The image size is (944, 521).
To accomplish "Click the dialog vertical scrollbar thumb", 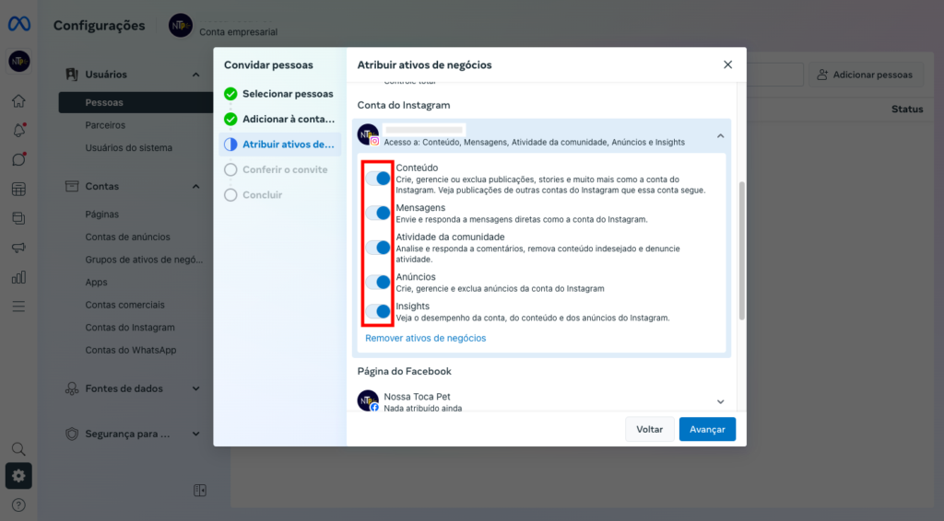I will pos(742,250).
